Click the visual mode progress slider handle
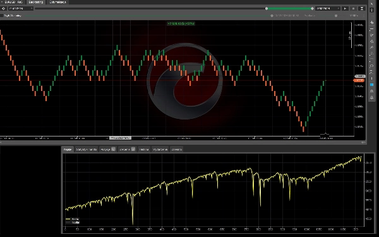The image size is (379, 237). coord(272,16)
